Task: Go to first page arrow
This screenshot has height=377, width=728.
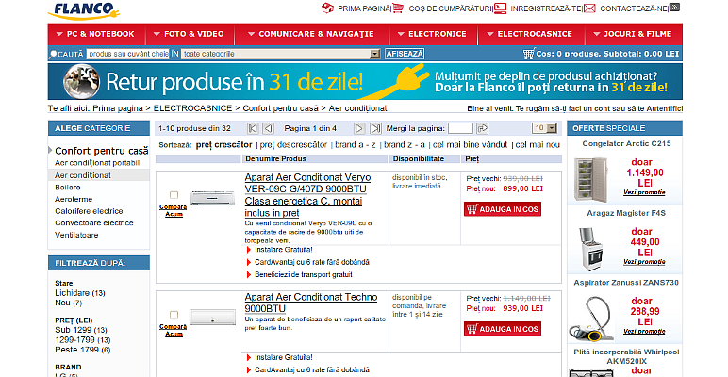Action: tap(253, 128)
